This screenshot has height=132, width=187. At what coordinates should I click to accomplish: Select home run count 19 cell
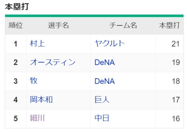[169, 62]
